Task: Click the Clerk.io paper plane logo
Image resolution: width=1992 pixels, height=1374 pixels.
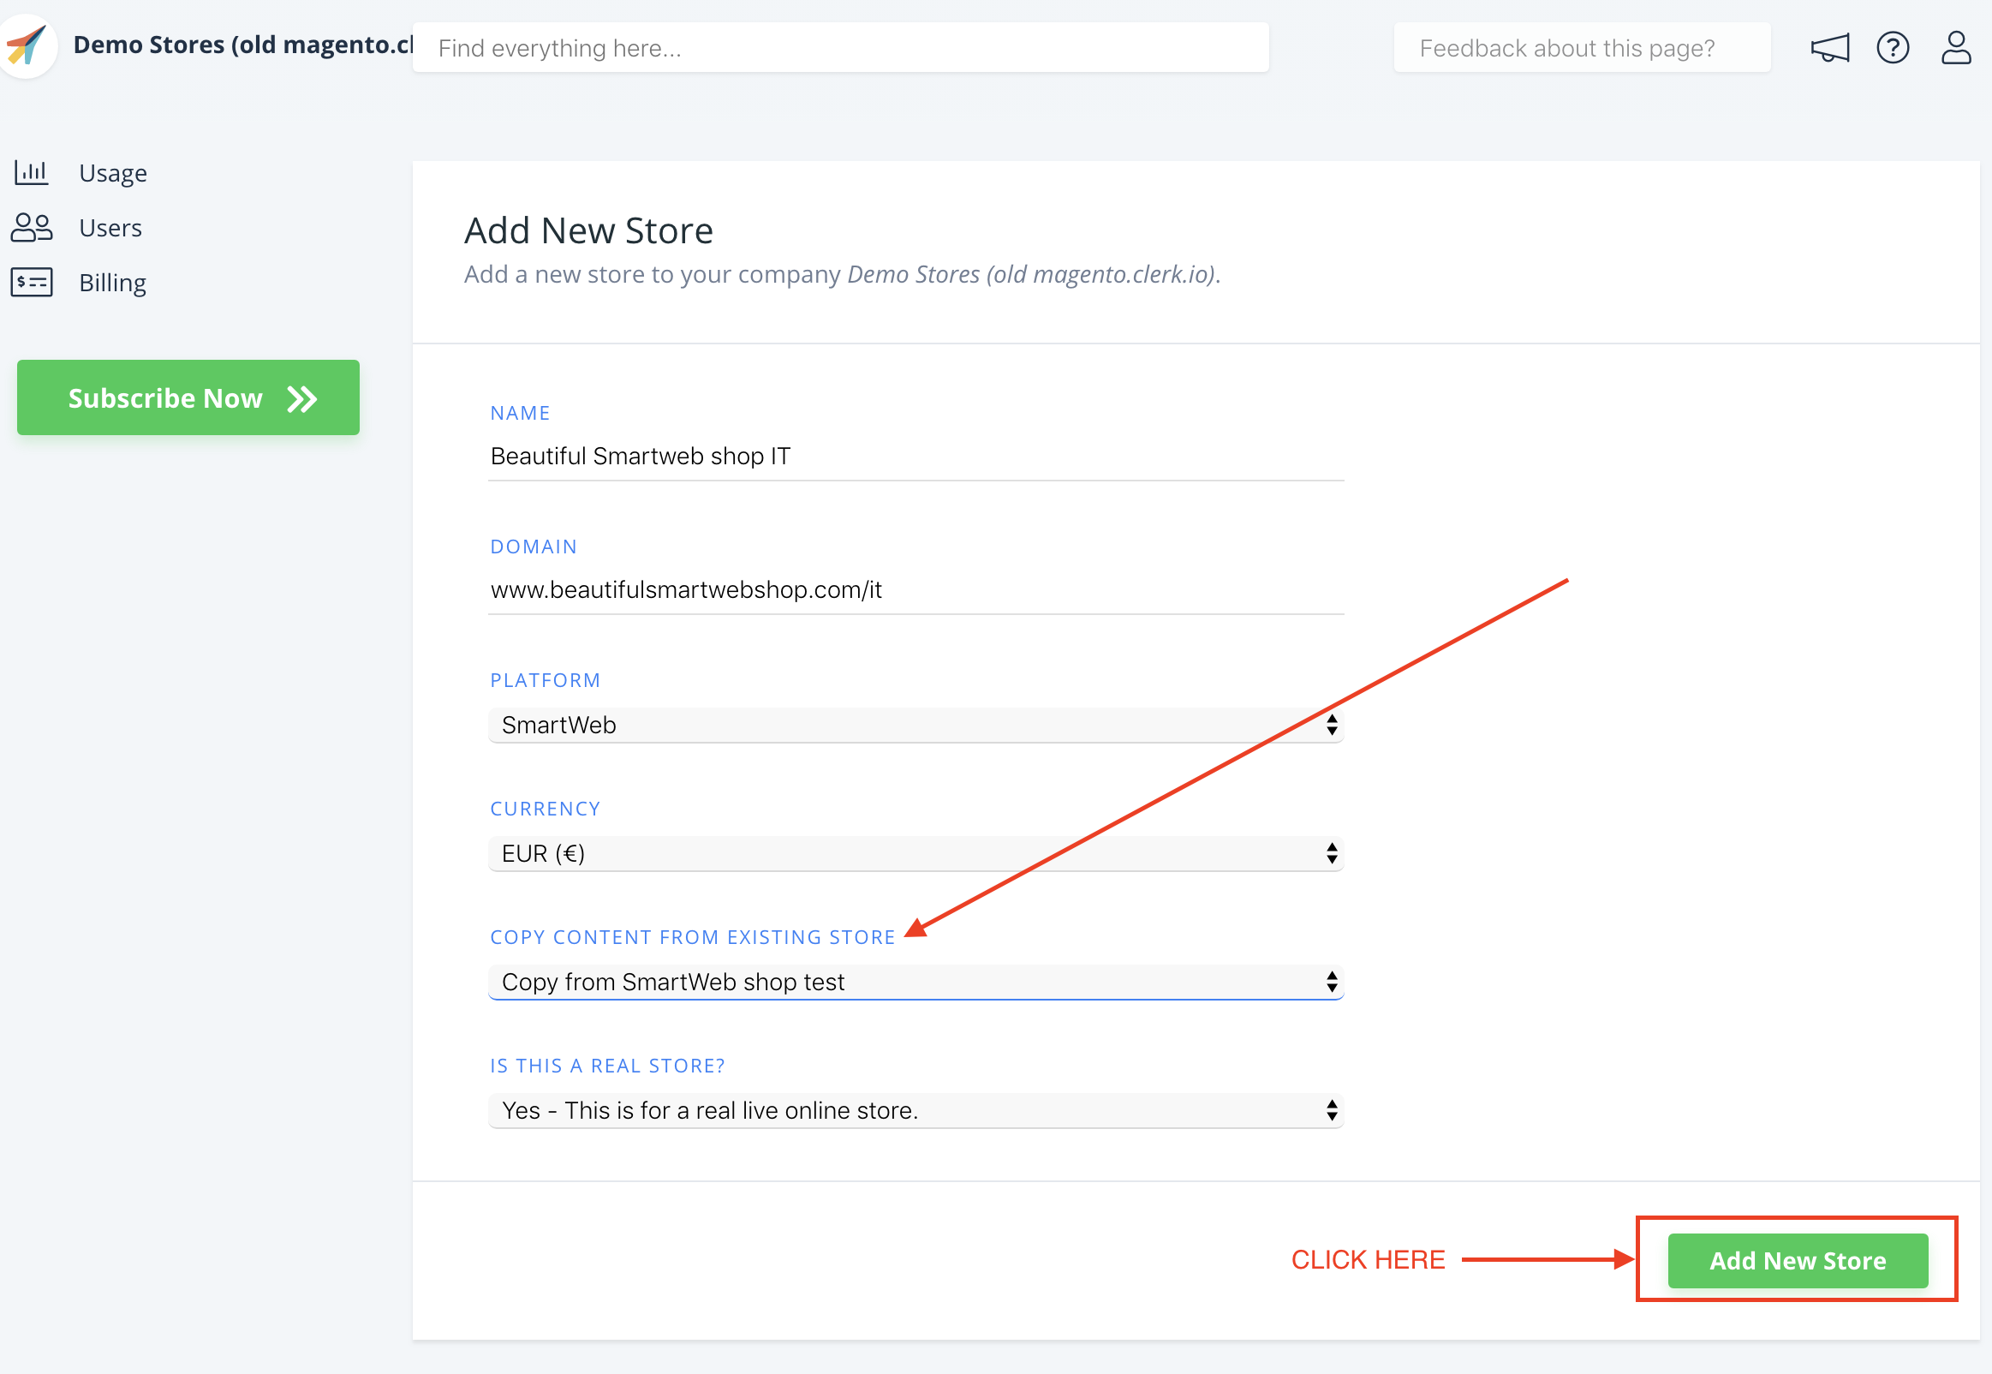Action: 28,45
